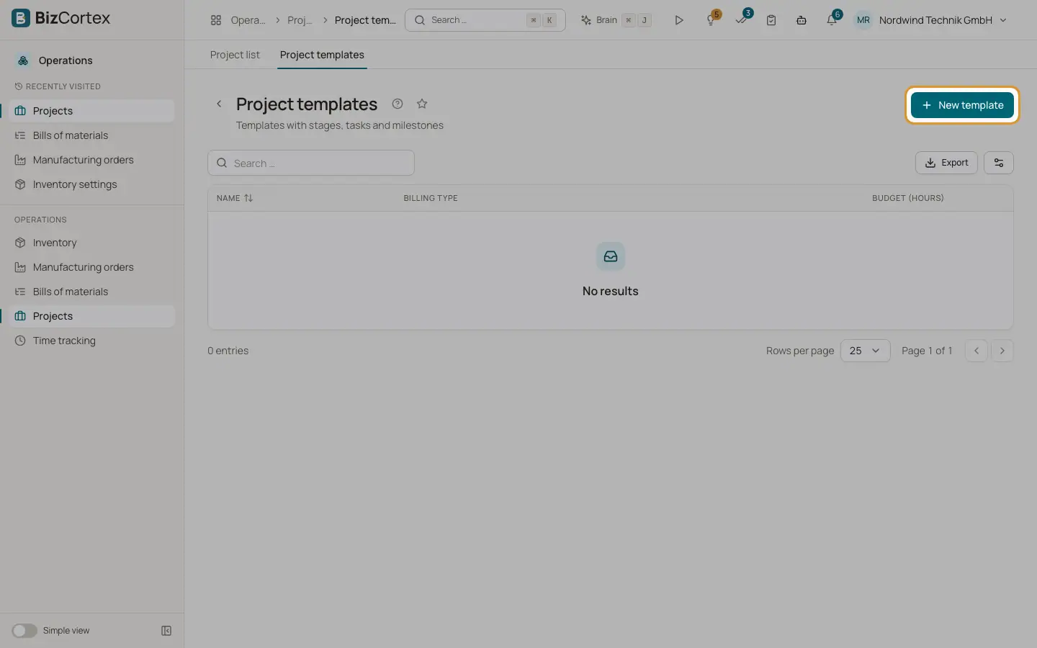Mark Project templates page as favorite star
This screenshot has width=1037, height=648.
coord(422,104)
